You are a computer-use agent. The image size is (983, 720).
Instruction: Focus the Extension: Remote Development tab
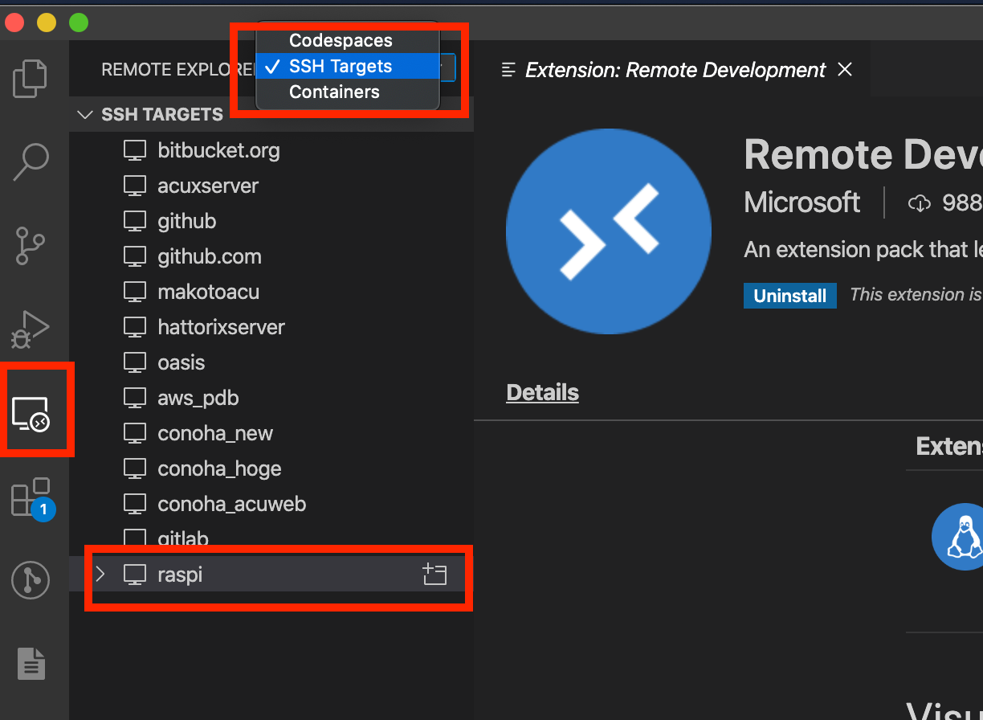pos(675,70)
